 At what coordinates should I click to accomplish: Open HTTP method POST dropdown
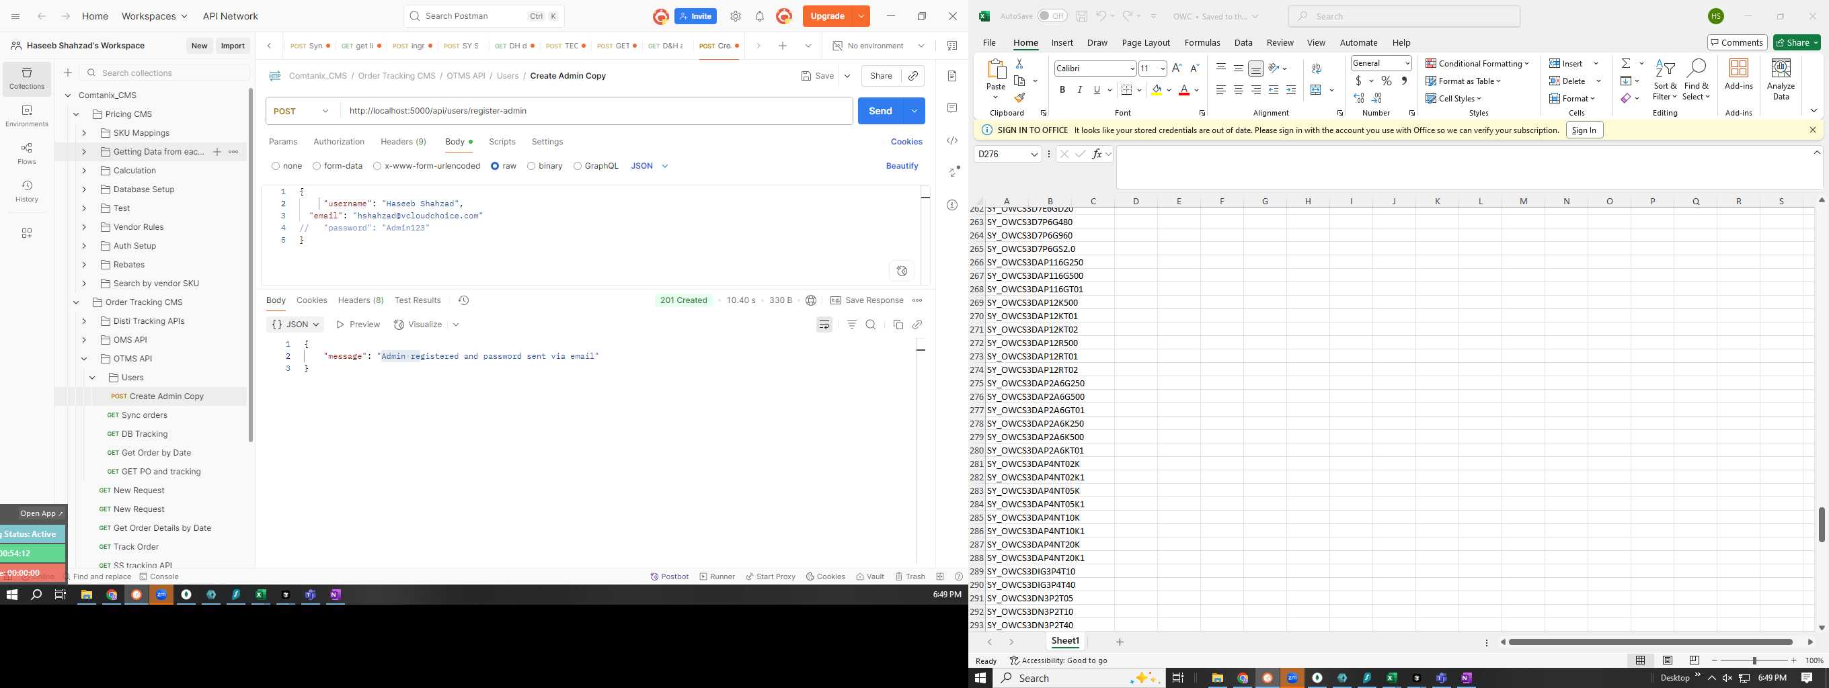pos(303,112)
